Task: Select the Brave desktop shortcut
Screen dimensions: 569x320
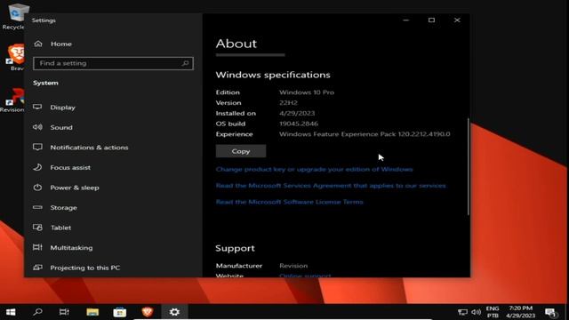Action: tap(16, 57)
